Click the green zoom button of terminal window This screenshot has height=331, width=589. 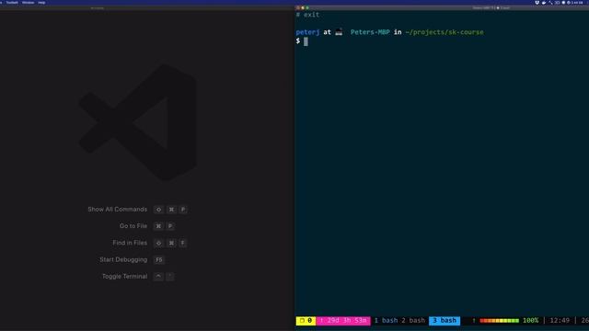click(x=307, y=7)
